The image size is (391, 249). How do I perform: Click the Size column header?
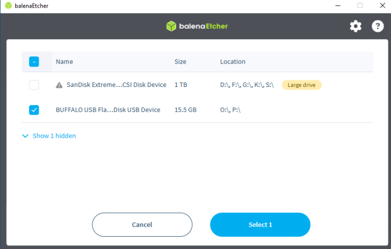click(180, 62)
